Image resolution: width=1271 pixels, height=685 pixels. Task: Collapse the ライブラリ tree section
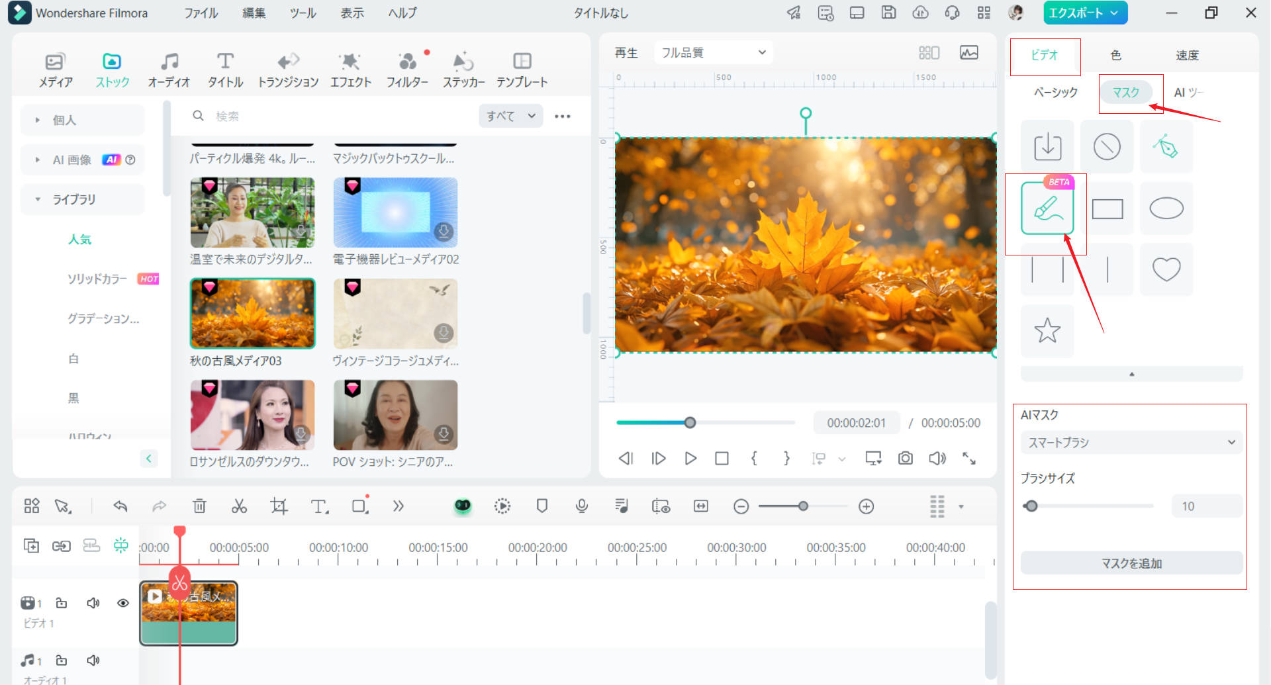[38, 199]
